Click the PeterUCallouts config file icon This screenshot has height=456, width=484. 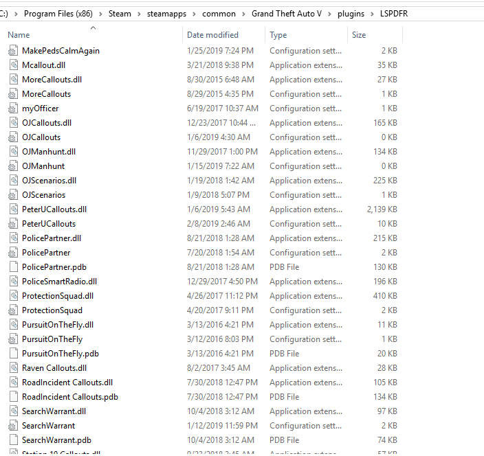point(13,223)
